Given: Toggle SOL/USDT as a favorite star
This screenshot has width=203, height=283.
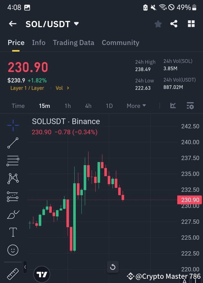Looking at the screenshot, I should click(x=158, y=24).
